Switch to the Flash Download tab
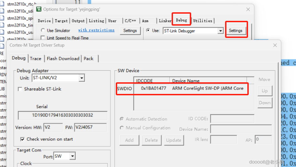 click(x=63, y=58)
